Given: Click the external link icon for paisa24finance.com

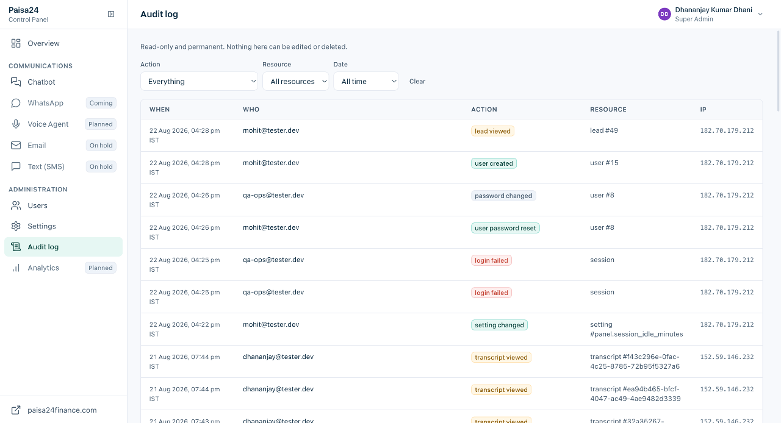Looking at the screenshot, I should tap(16, 410).
